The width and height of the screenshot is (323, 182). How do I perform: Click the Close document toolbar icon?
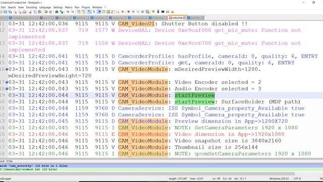tap(15, 12)
